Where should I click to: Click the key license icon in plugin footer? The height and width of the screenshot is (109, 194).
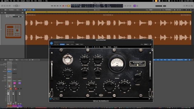tap(149, 99)
